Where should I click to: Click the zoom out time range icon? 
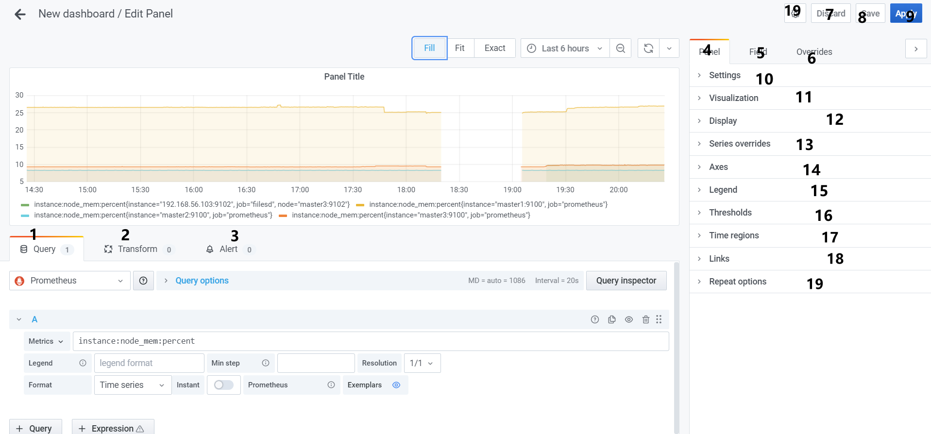[620, 48]
